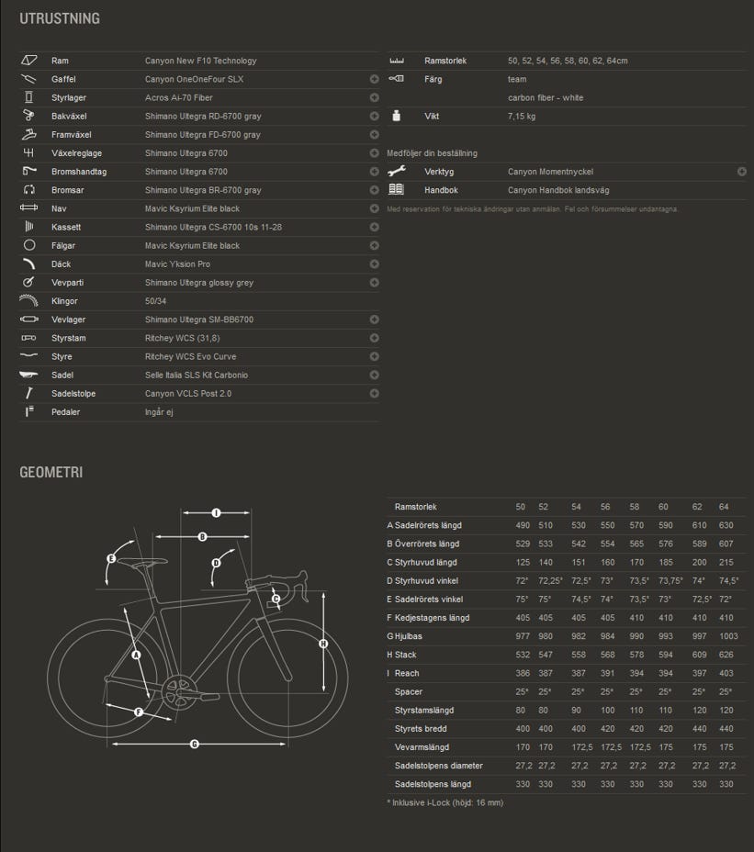Screen dimensions: 754x852
Task: Click the chainring icon beside Klingor
Action: point(28,300)
